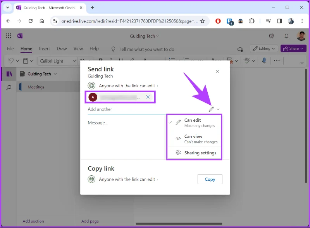Image resolution: width=310 pixels, height=228 pixels.
Task: Click the sync status cloud icon
Action: click(240, 49)
